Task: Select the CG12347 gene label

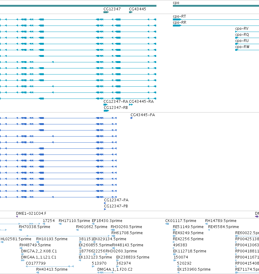Action: coord(112,9)
